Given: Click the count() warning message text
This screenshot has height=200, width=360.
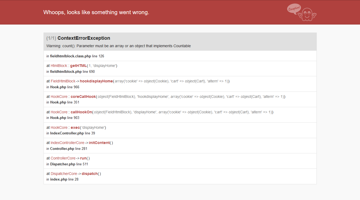Looking at the screenshot, I should pos(118,46).
